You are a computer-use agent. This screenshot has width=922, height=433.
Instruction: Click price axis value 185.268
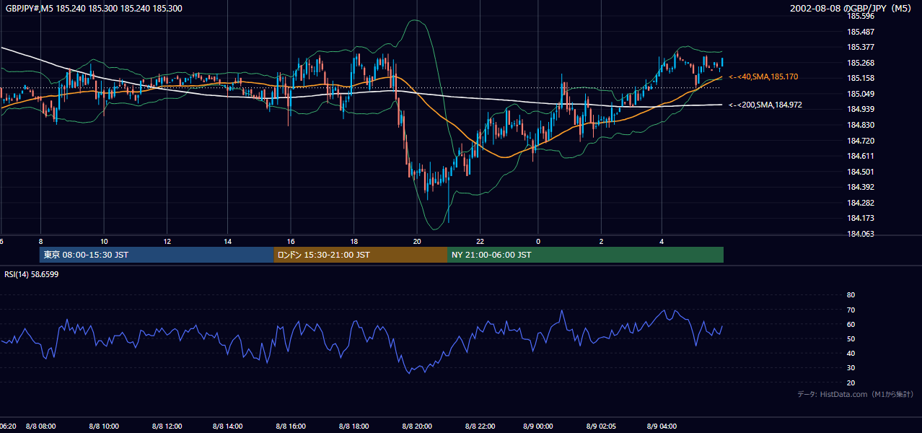coord(860,63)
